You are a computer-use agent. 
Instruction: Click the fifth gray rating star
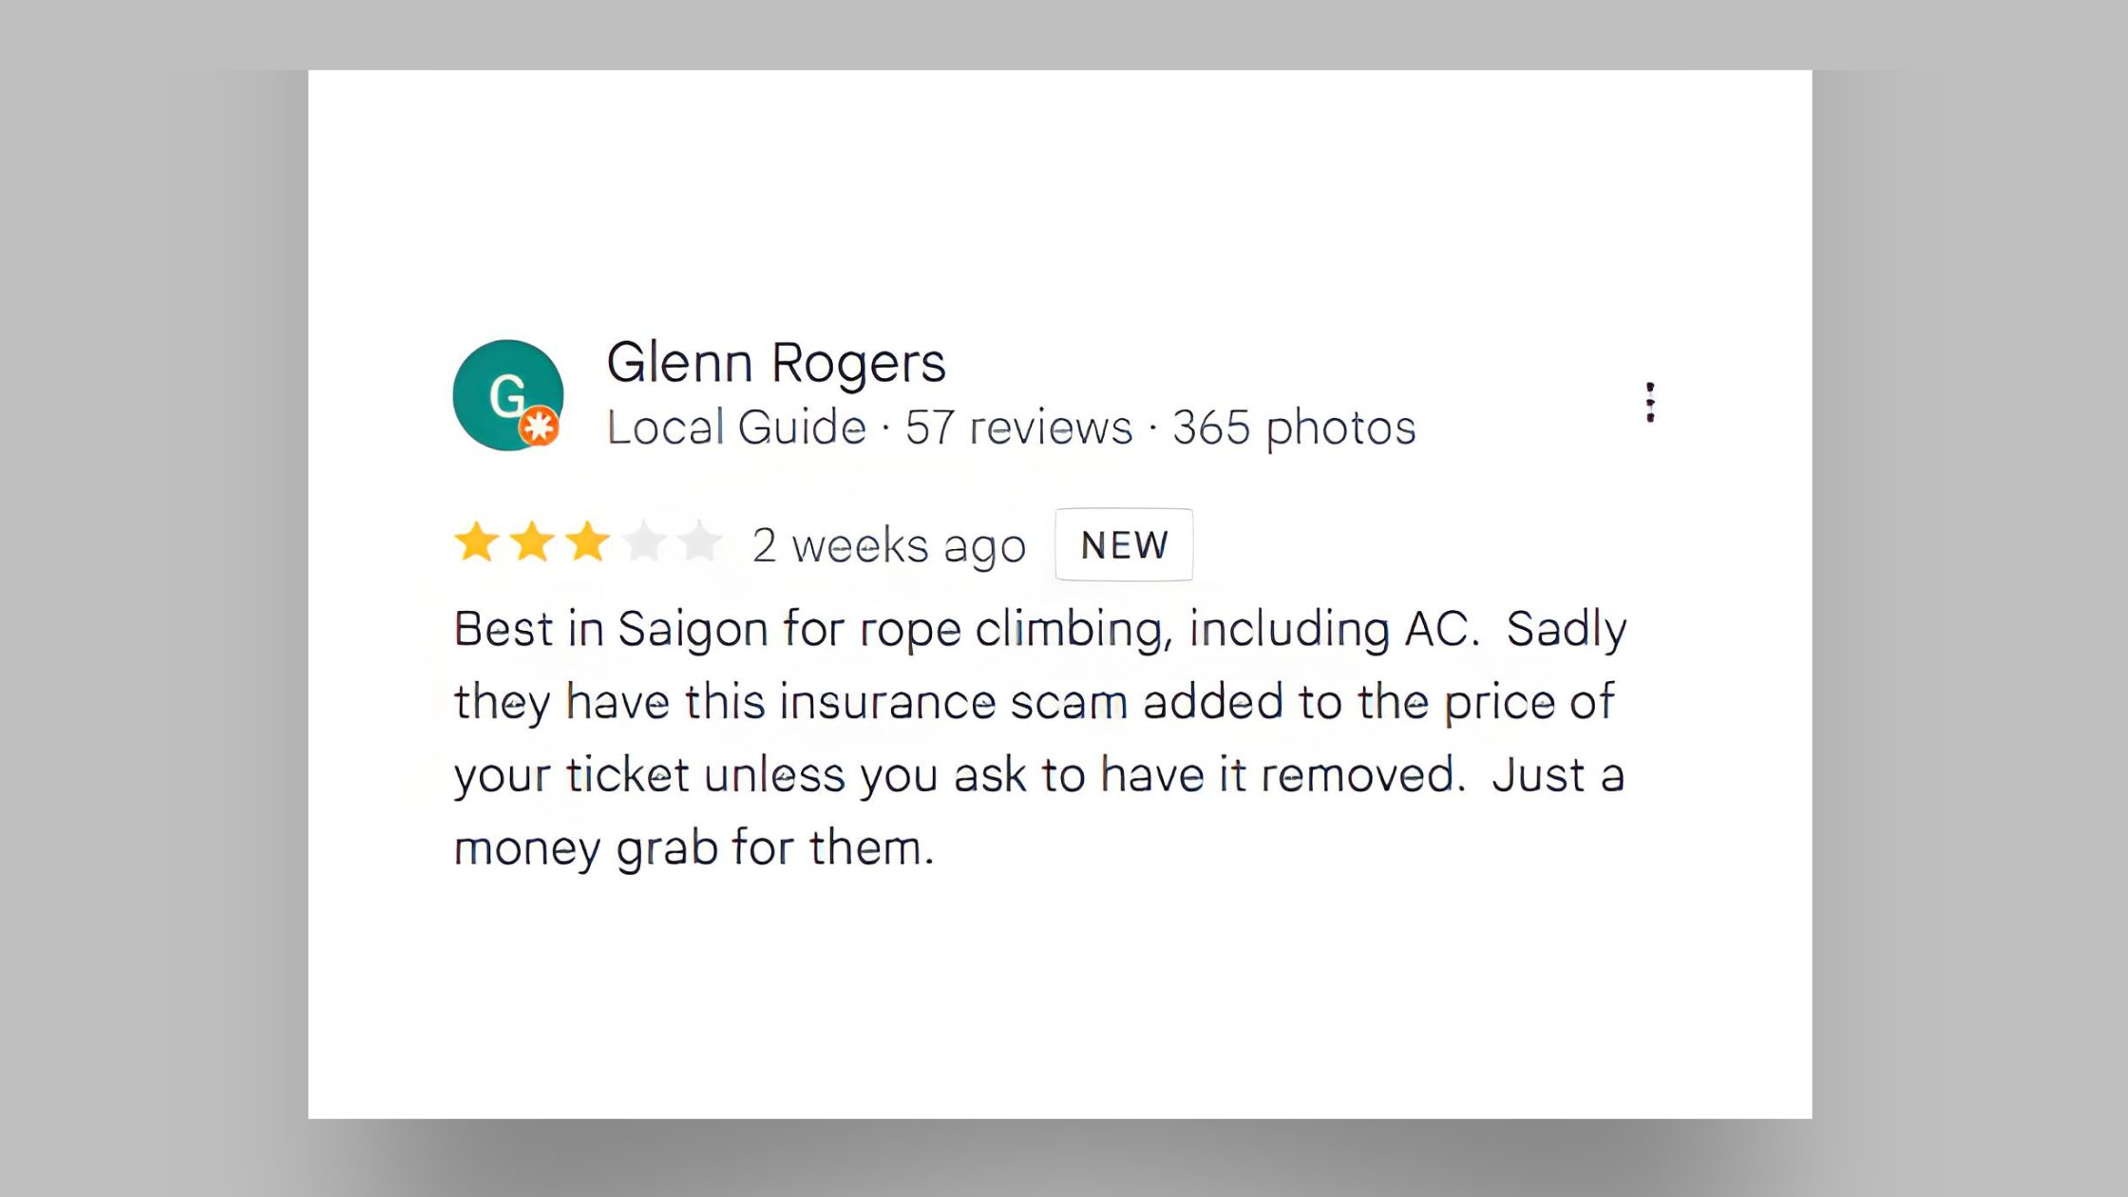[x=700, y=543]
